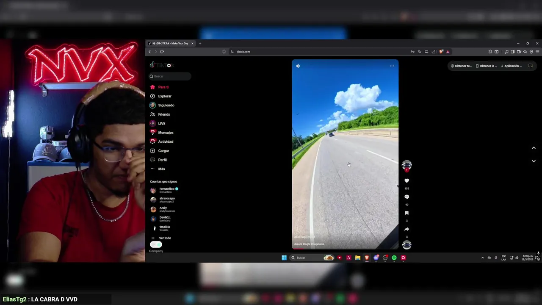Click the TikTok logo

point(162,65)
